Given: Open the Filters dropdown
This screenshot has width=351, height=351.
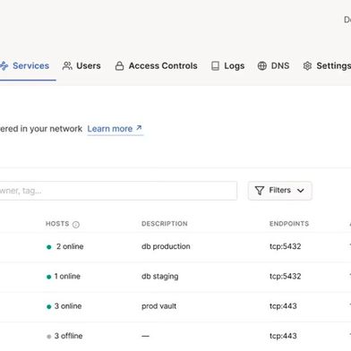Looking at the screenshot, I should pyautogui.click(x=280, y=191).
